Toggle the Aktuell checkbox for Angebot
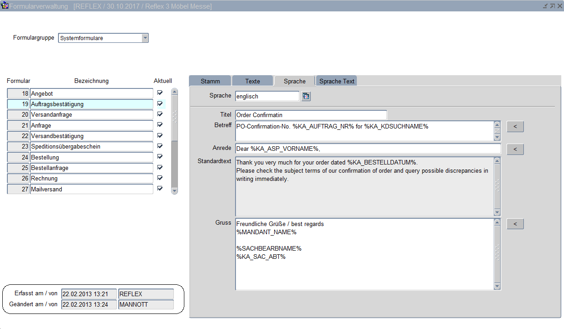564x329 pixels. [x=160, y=93]
